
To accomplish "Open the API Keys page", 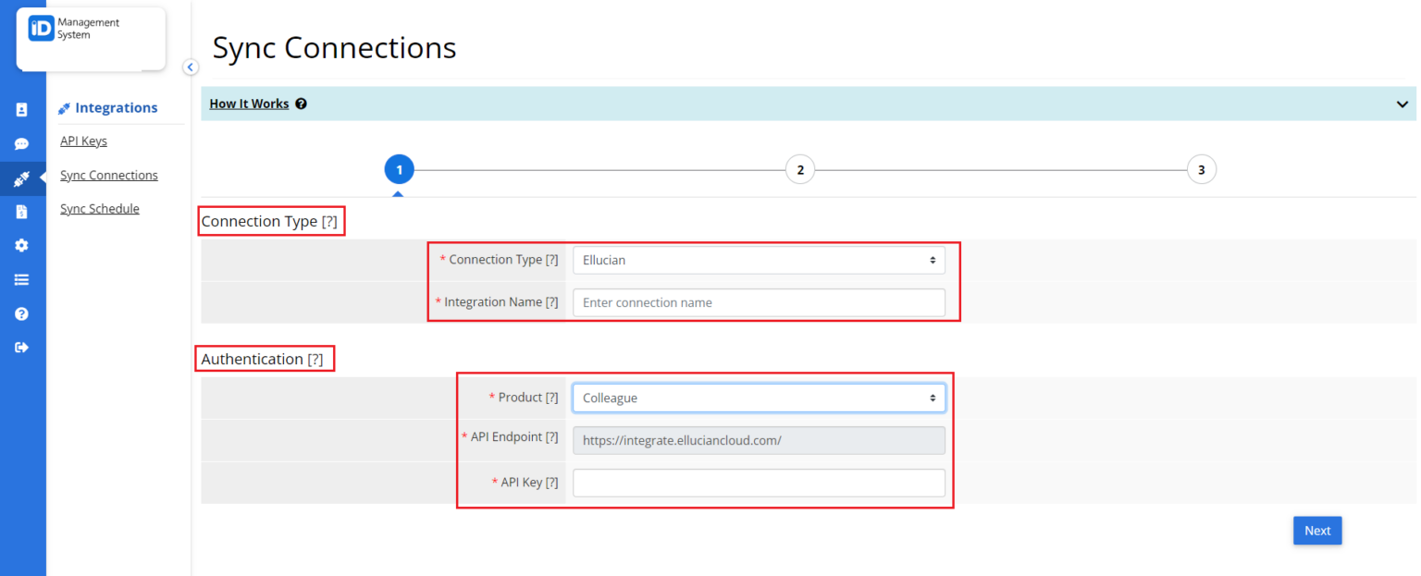I will coord(83,141).
